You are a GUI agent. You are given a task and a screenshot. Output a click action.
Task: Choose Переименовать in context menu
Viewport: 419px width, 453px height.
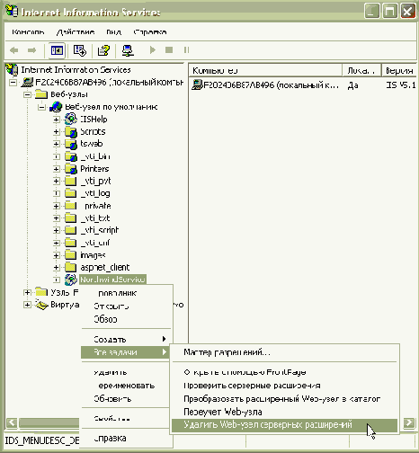click(x=125, y=386)
